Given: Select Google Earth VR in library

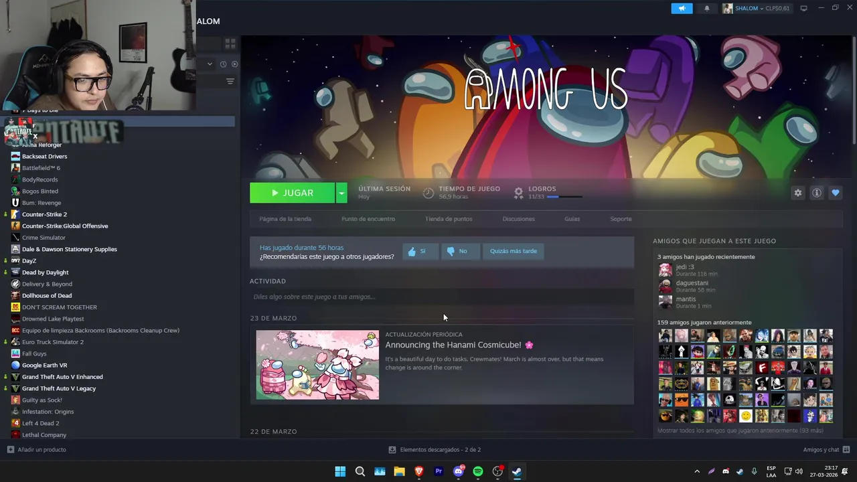Looking at the screenshot, I should point(44,366).
